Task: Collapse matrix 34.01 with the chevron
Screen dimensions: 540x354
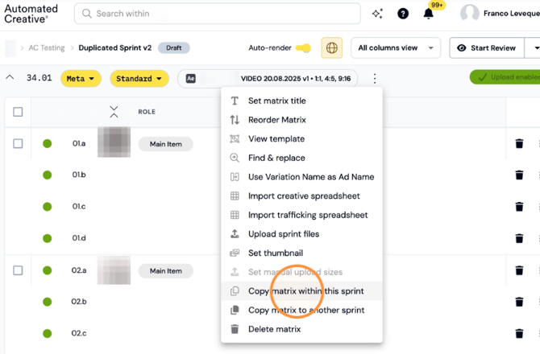Action: [10, 77]
